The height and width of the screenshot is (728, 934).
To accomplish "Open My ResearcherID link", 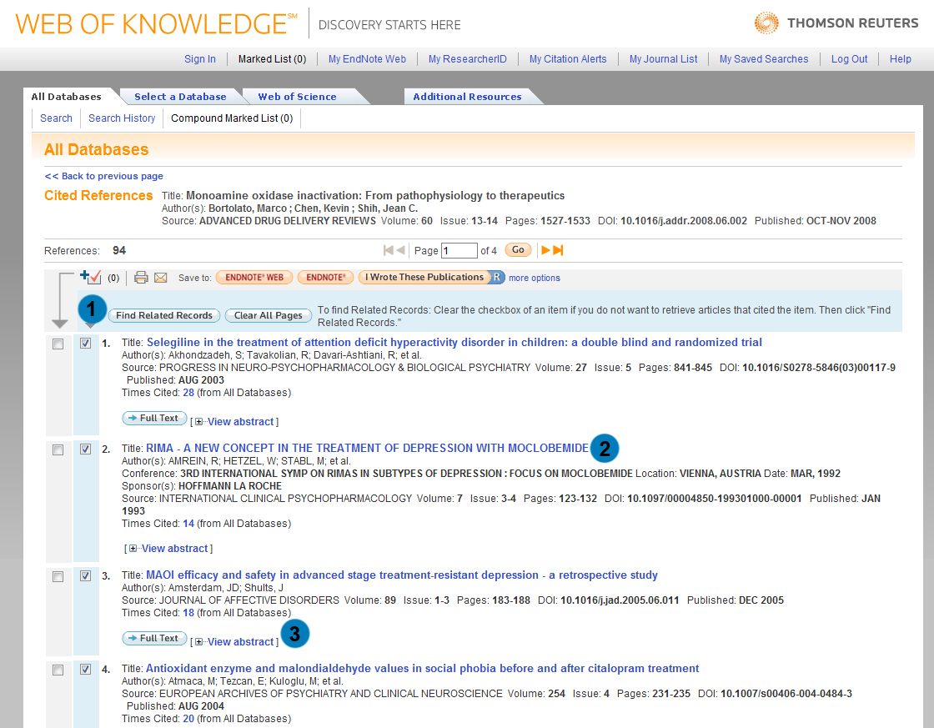I will click(x=468, y=59).
